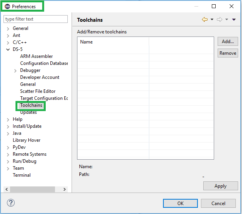Screen dimensions: 242x214
Task: Focus the type filter text field
Action: (36, 19)
